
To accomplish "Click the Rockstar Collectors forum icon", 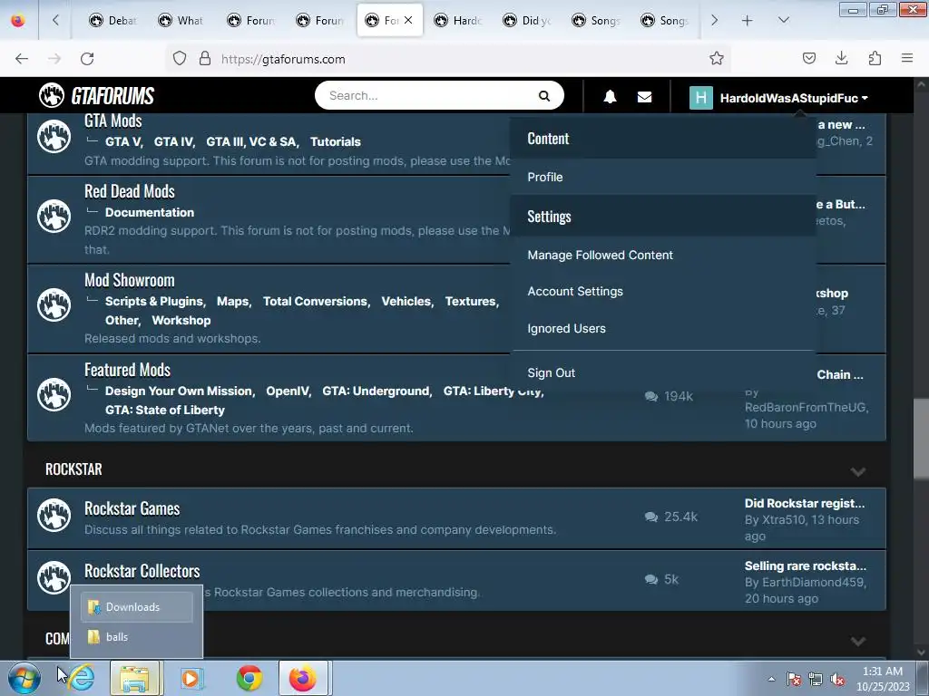I will coord(54,577).
